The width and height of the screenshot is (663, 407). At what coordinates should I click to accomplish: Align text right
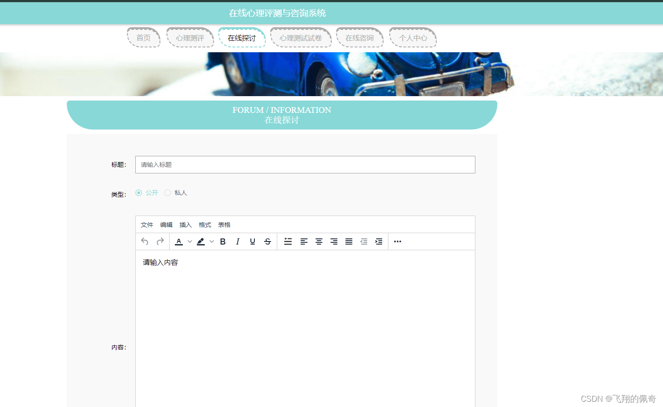pos(334,241)
